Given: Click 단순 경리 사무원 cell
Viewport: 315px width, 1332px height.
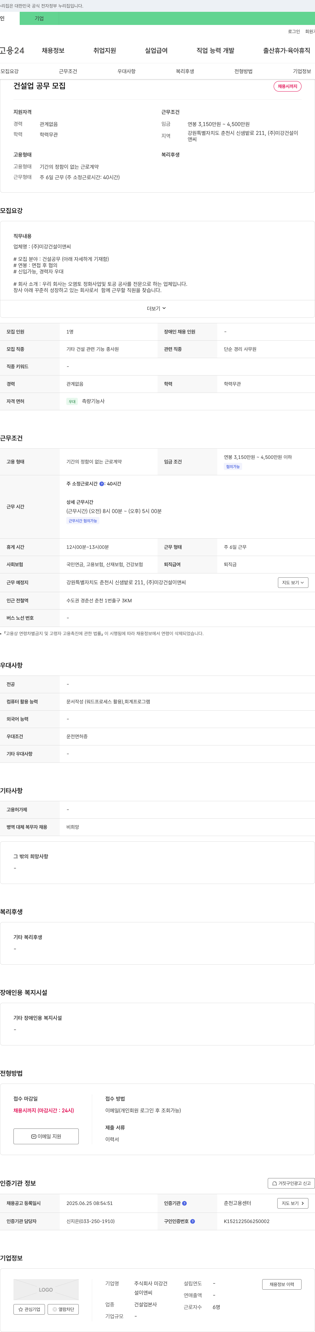Looking at the screenshot, I should (240, 349).
